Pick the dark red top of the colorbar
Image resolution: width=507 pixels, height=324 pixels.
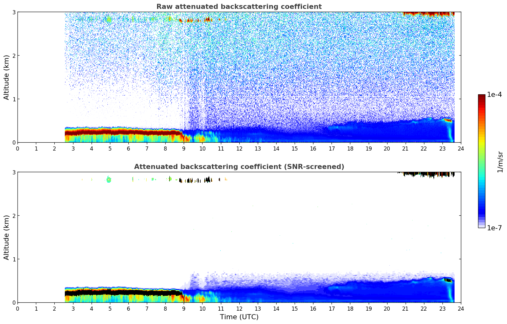pyautogui.click(x=482, y=97)
